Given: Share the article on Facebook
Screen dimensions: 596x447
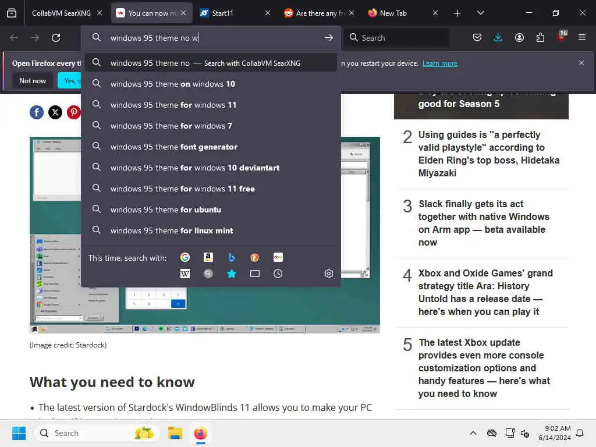Looking at the screenshot, I should (x=37, y=112).
